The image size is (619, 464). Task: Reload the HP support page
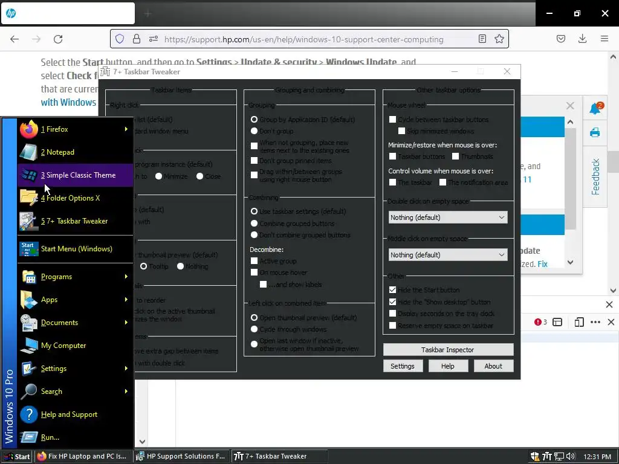point(58,39)
